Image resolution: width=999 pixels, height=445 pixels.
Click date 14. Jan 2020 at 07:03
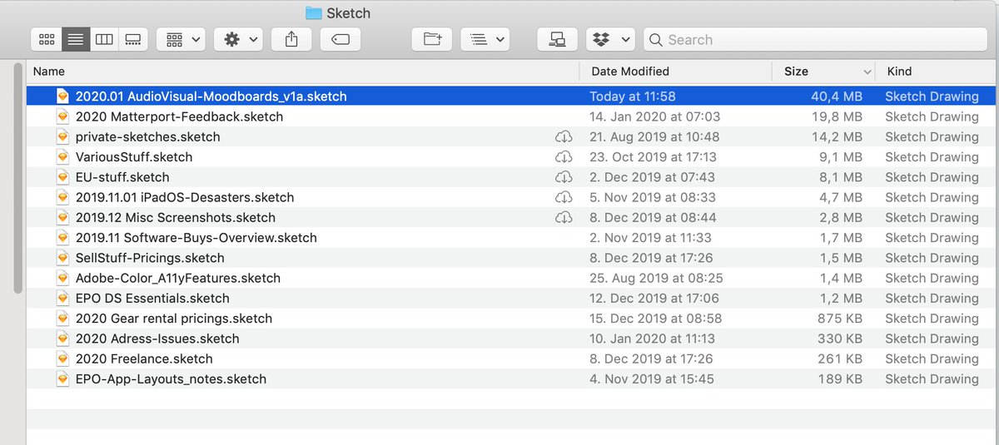click(655, 116)
